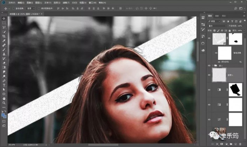Open the layer filter type dropdown

pos(214,21)
